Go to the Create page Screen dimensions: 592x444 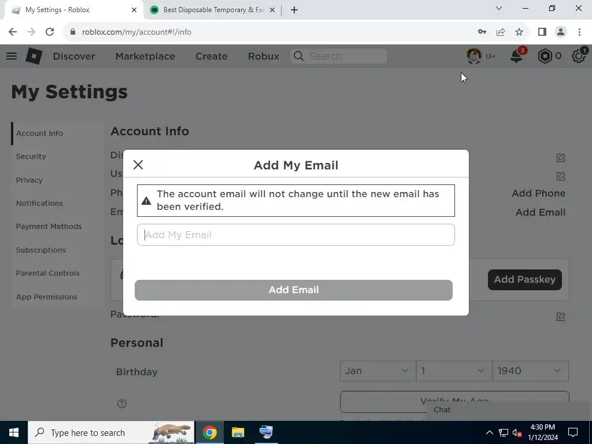pos(212,56)
